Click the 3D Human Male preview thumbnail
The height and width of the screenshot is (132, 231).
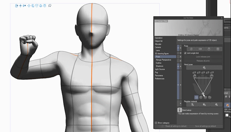pos(189,28)
